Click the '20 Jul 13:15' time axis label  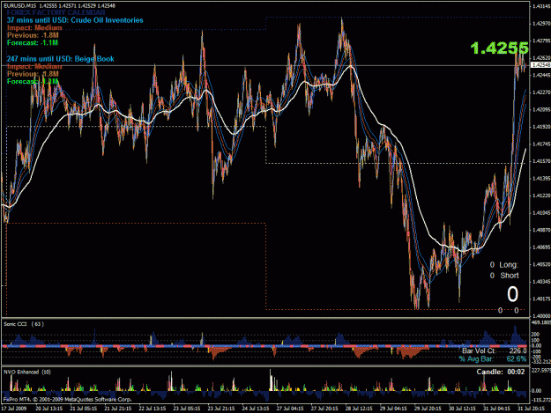[49, 409]
